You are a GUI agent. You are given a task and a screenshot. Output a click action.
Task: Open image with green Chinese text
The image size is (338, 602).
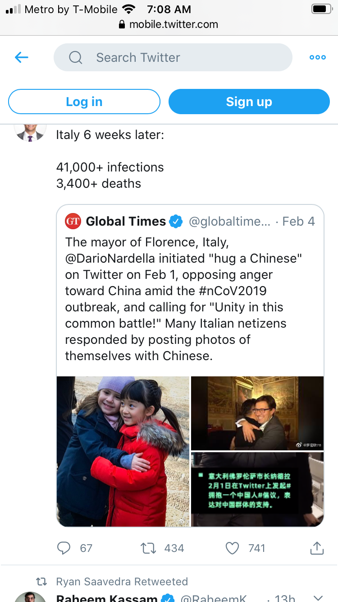(x=257, y=489)
